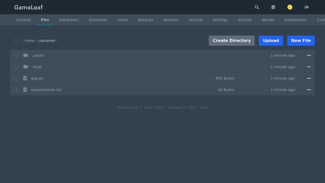Click the Create Directory button
This screenshot has width=325, height=183.
click(232, 41)
